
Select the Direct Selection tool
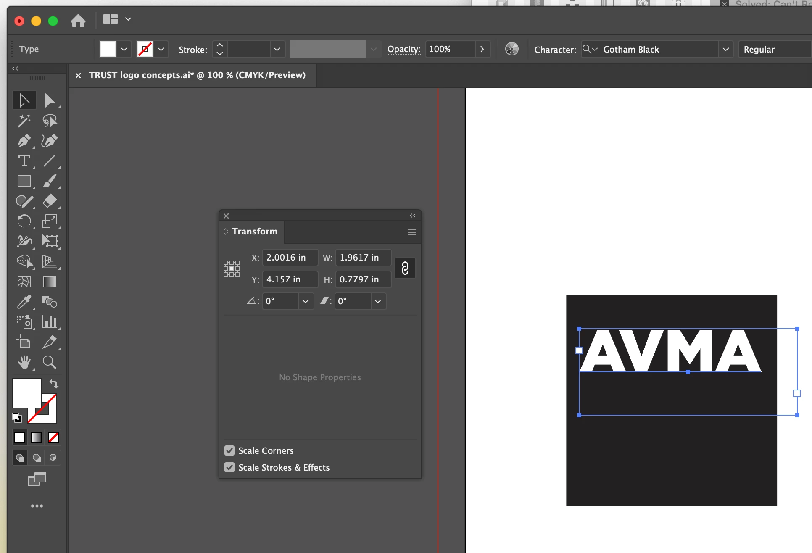[x=50, y=100]
